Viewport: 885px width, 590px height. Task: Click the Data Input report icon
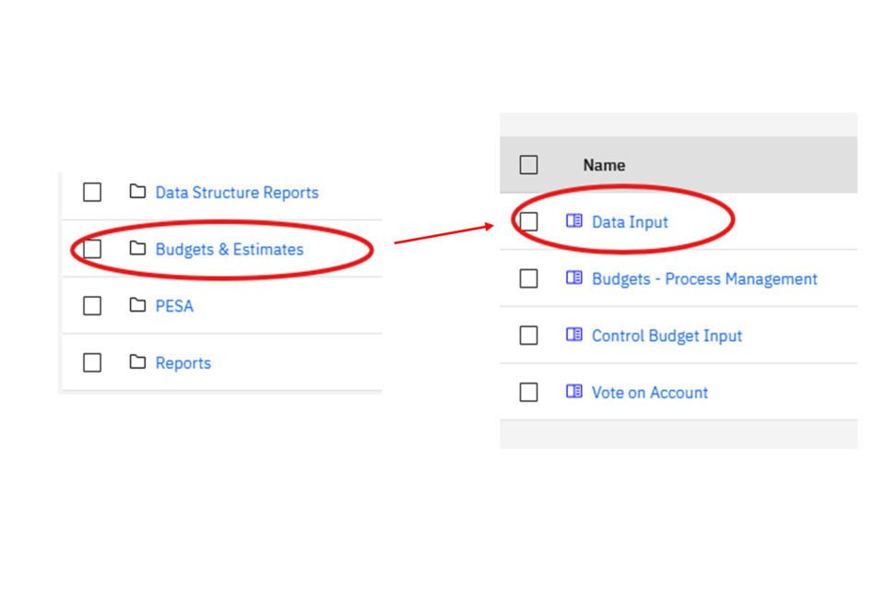pyautogui.click(x=574, y=221)
